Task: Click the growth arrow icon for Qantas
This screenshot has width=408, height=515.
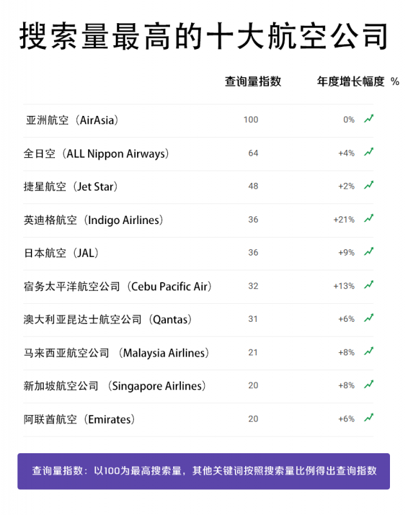Action: pyautogui.click(x=369, y=318)
